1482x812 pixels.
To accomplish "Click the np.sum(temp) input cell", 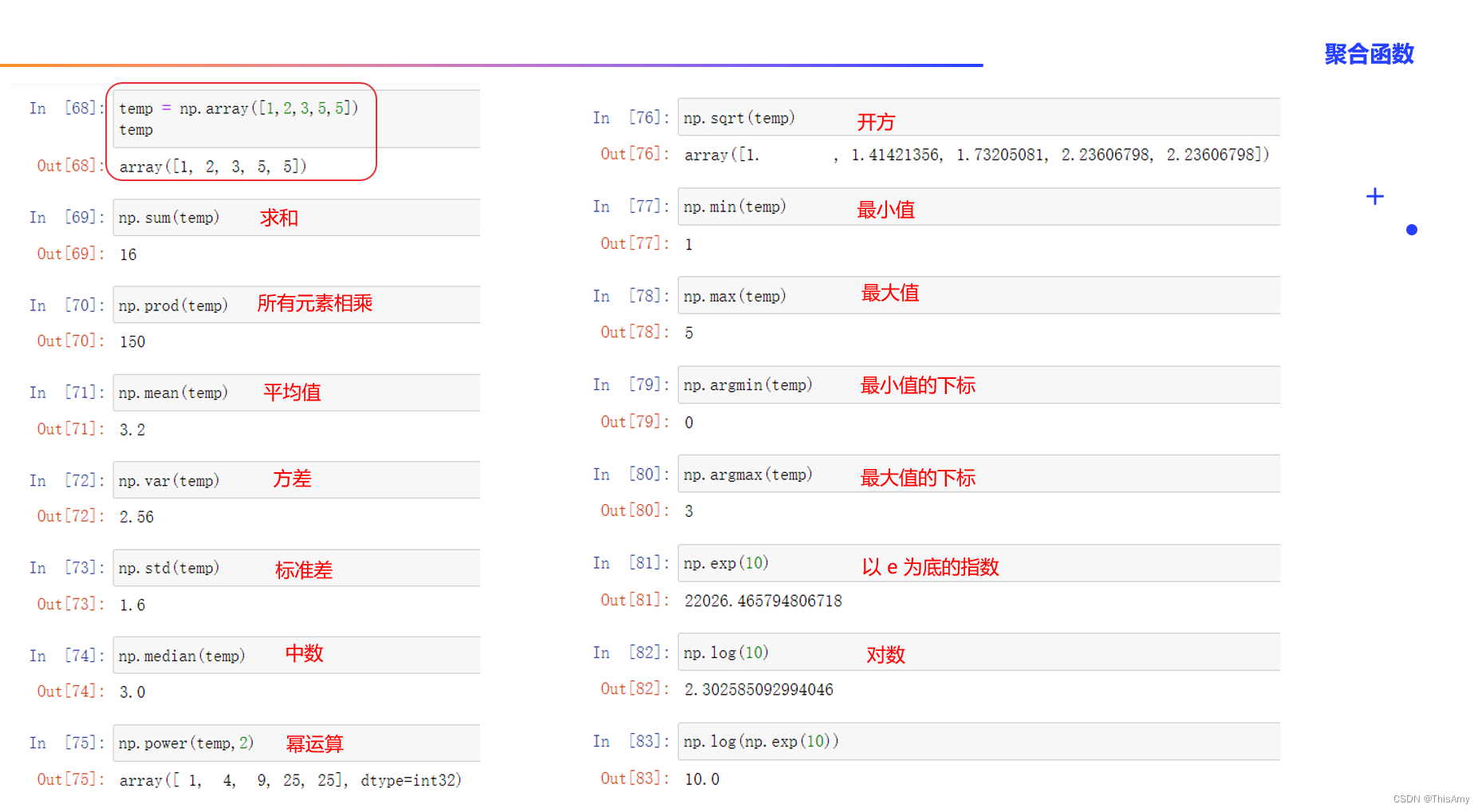I will [x=297, y=217].
